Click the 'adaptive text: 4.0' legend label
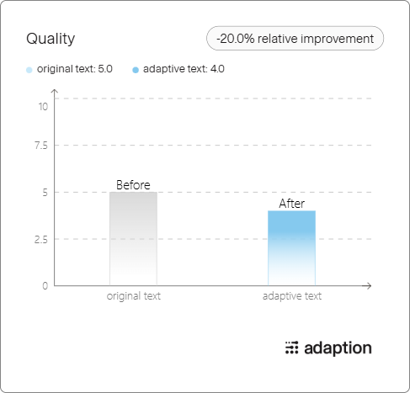The height and width of the screenshot is (393, 410). coord(184,69)
